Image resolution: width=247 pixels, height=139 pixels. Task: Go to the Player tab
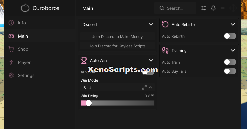[x=40, y=62]
